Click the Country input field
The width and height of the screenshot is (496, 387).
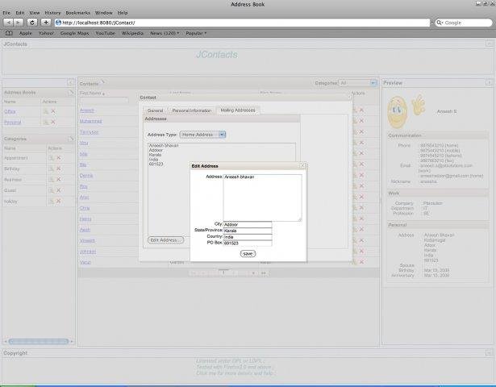click(248, 237)
